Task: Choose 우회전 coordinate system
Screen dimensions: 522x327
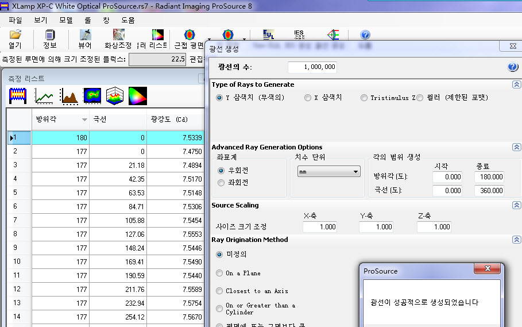Action: click(221, 171)
